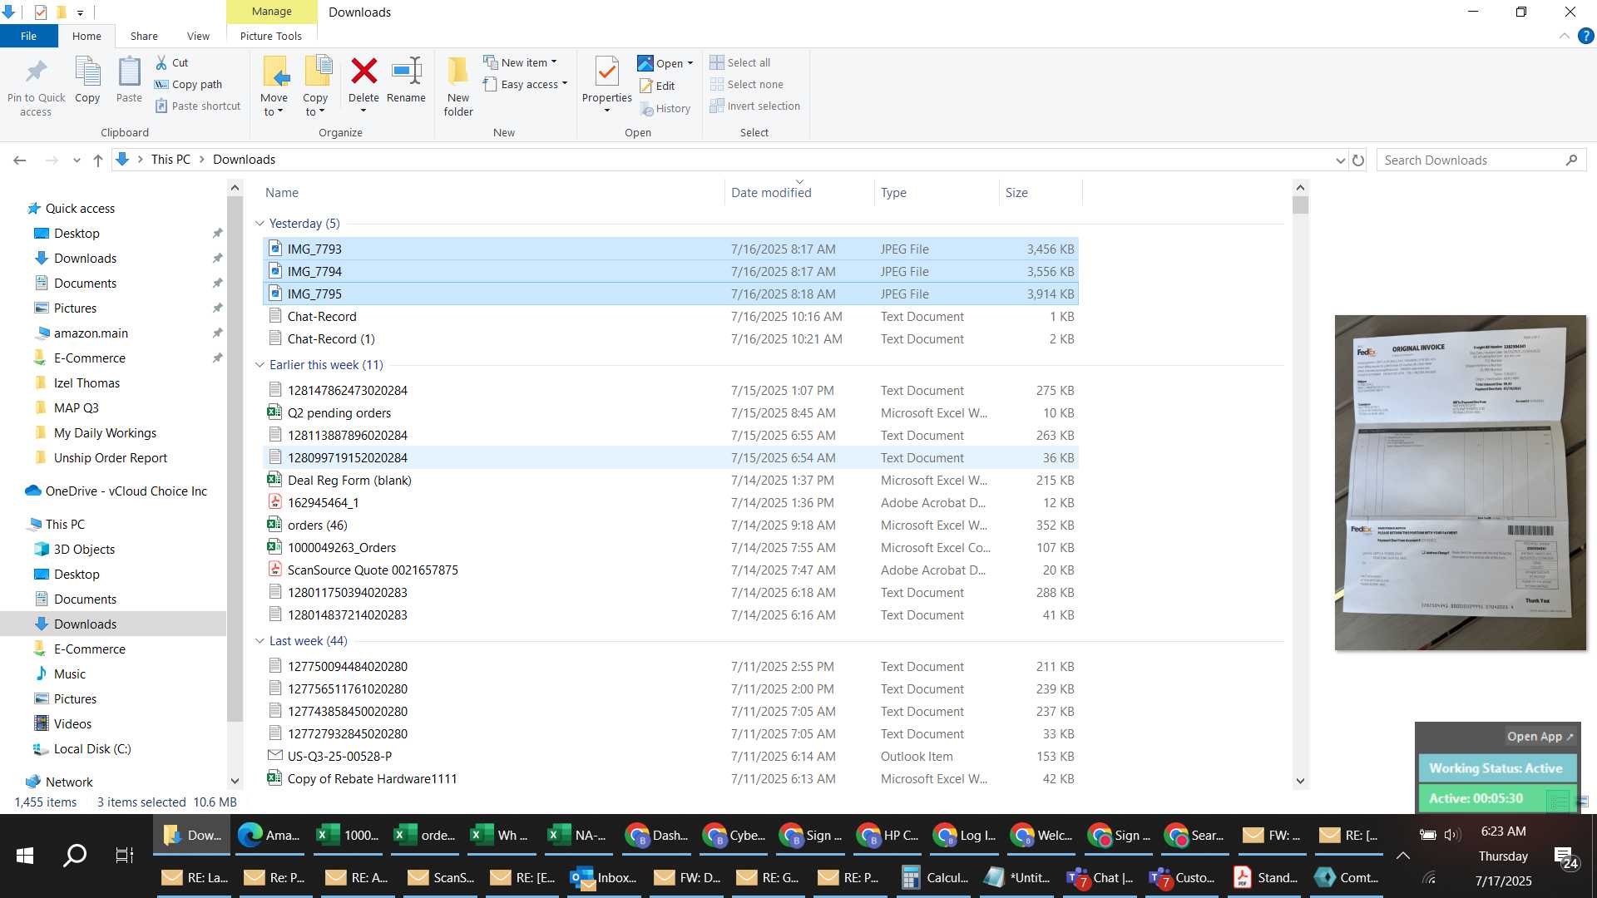
Task: Click the Properties checkmark icon
Action: click(x=607, y=72)
